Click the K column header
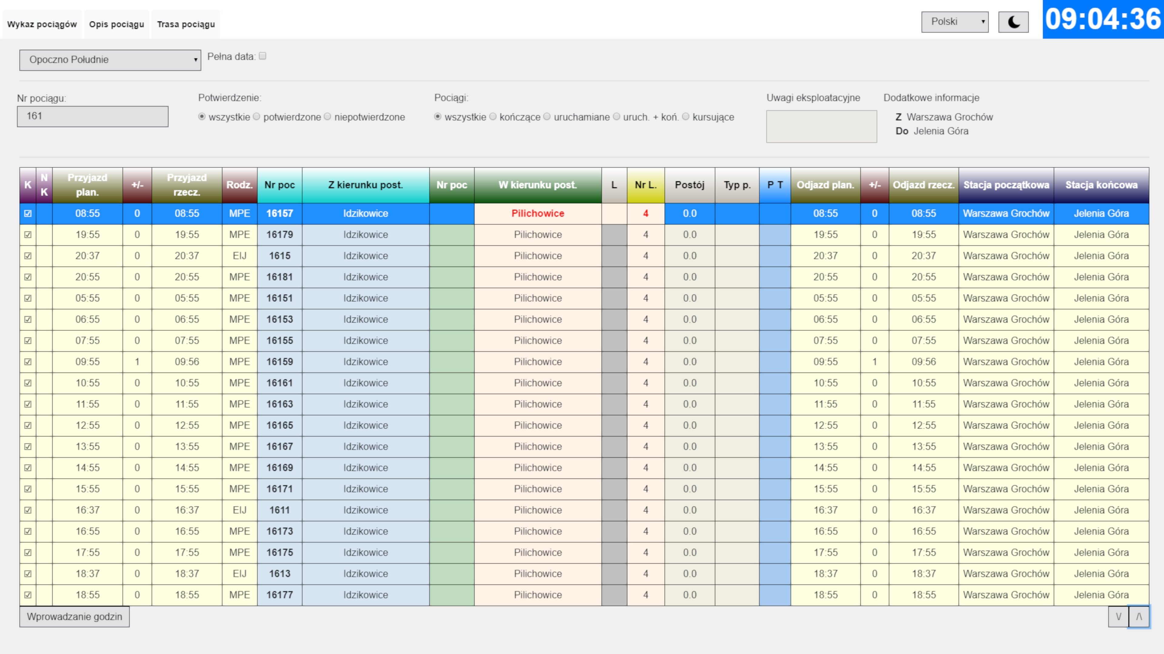 click(x=28, y=185)
